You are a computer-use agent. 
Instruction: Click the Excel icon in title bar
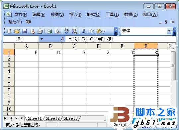click(x=6, y=6)
